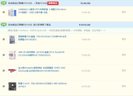Click the msi motherboard thumbnail
Screen dimensions: 133x96
click(12, 86)
